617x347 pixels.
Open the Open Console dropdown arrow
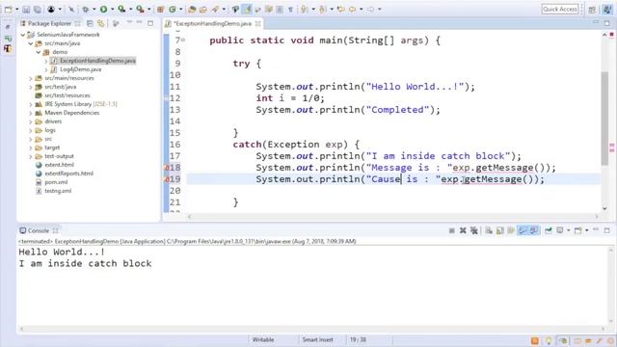click(587, 230)
